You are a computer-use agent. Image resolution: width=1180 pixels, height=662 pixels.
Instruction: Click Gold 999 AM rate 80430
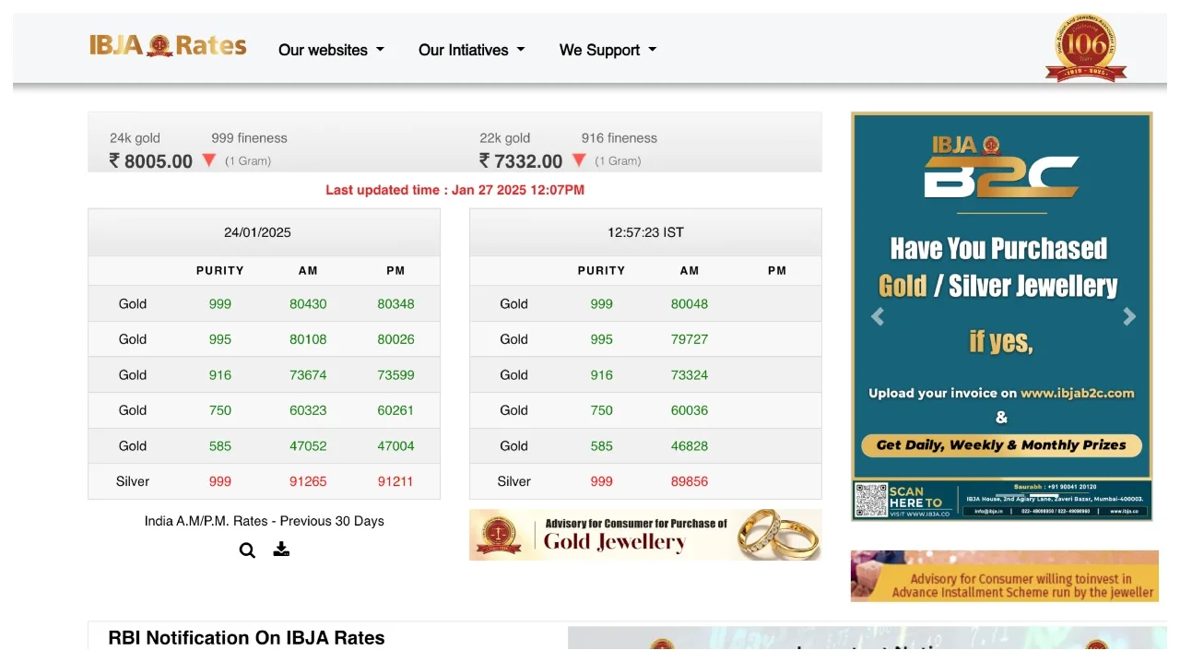pos(308,304)
